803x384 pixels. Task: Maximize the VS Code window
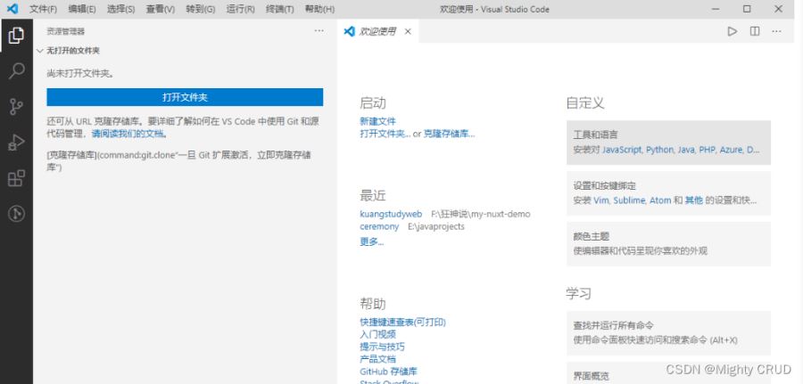(747, 9)
